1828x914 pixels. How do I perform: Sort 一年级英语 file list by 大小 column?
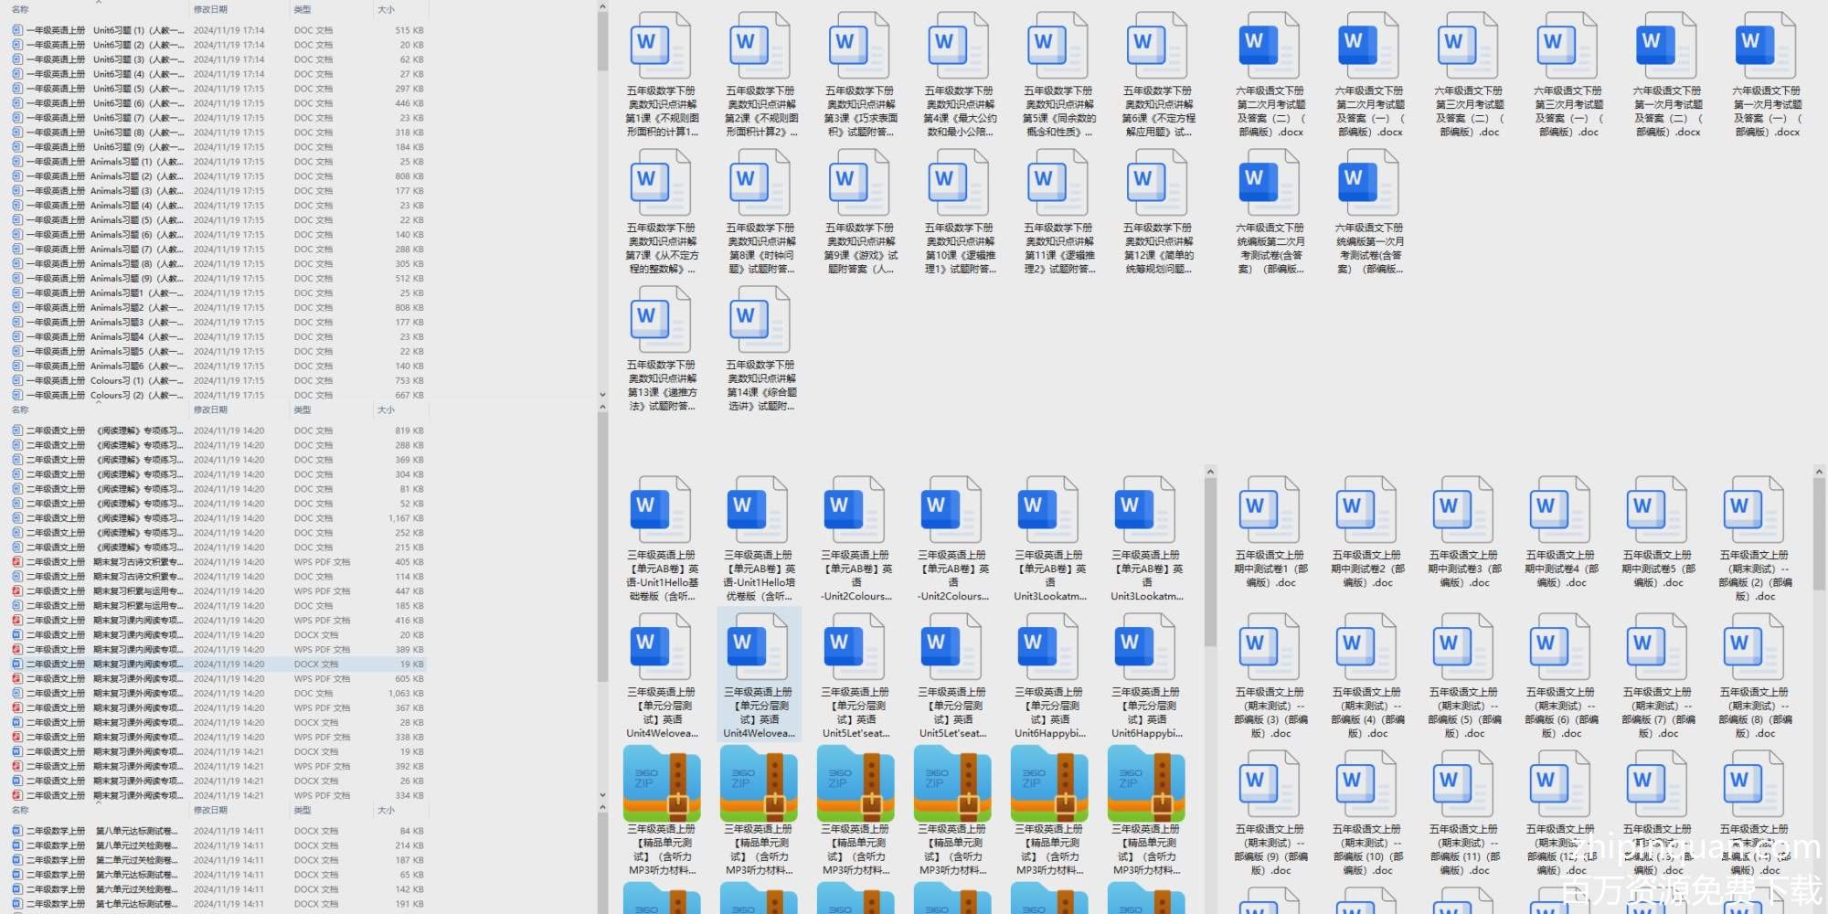[x=387, y=9]
